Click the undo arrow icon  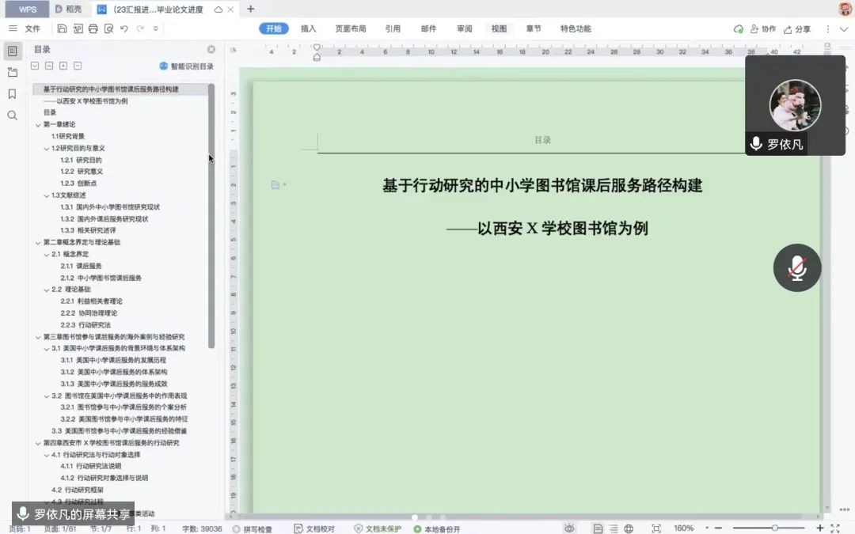[x=124, y=28]
